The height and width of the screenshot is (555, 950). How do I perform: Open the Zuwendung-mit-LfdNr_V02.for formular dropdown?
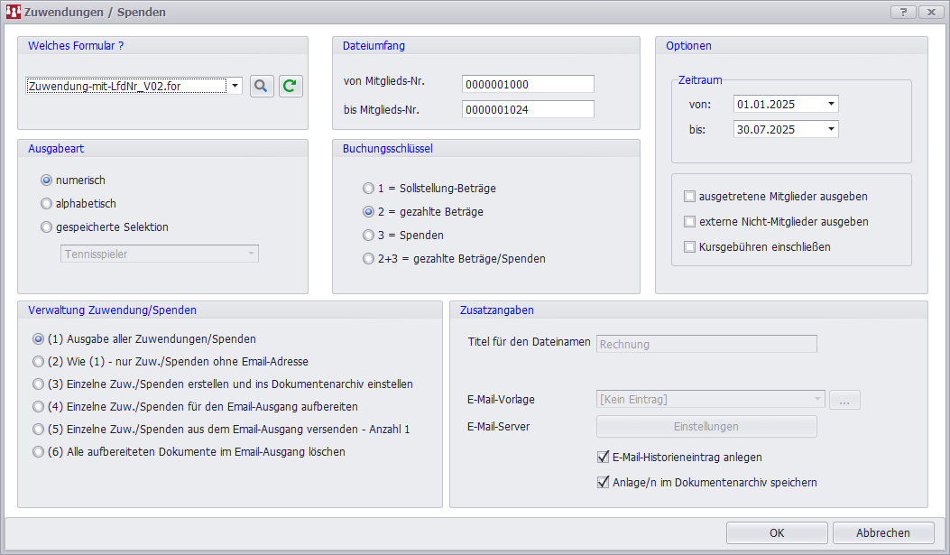pos(235,86)
